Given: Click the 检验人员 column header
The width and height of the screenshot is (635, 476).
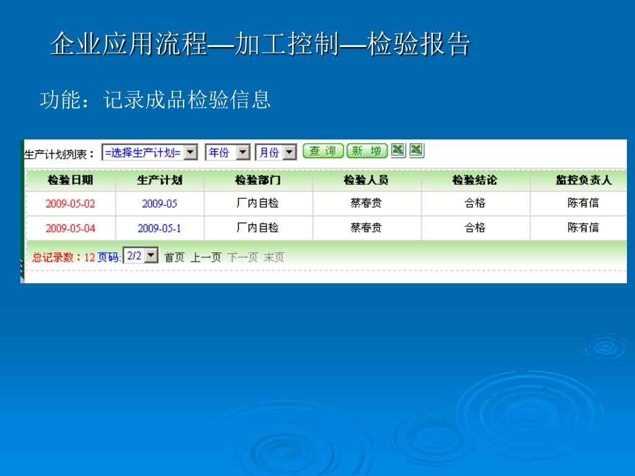Looking at the screenshot, I should 366,180.
